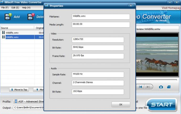Viewport: 181px width, 114px height.
Task: Click the film icon of the selected Wildlife.wmv row
Action: pyautogui.click(x=3, y=37)
